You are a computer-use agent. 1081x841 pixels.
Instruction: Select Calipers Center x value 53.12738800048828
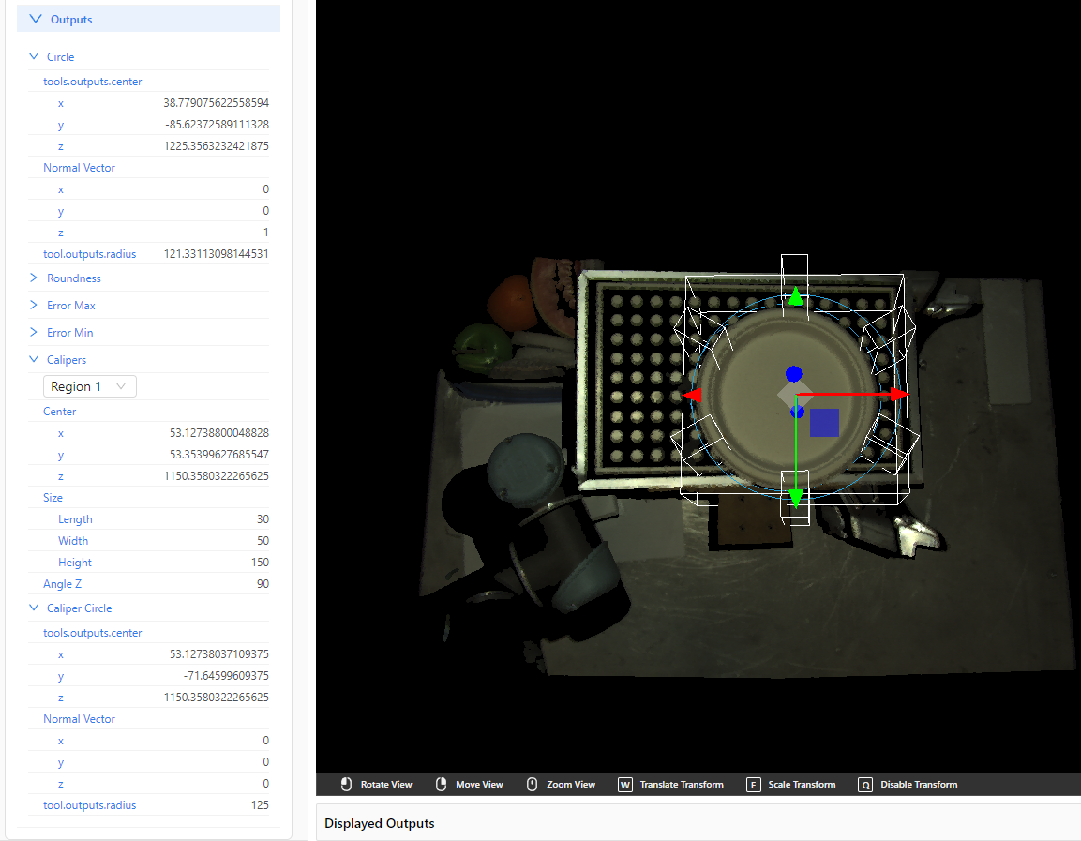click(x=219, y=433)
